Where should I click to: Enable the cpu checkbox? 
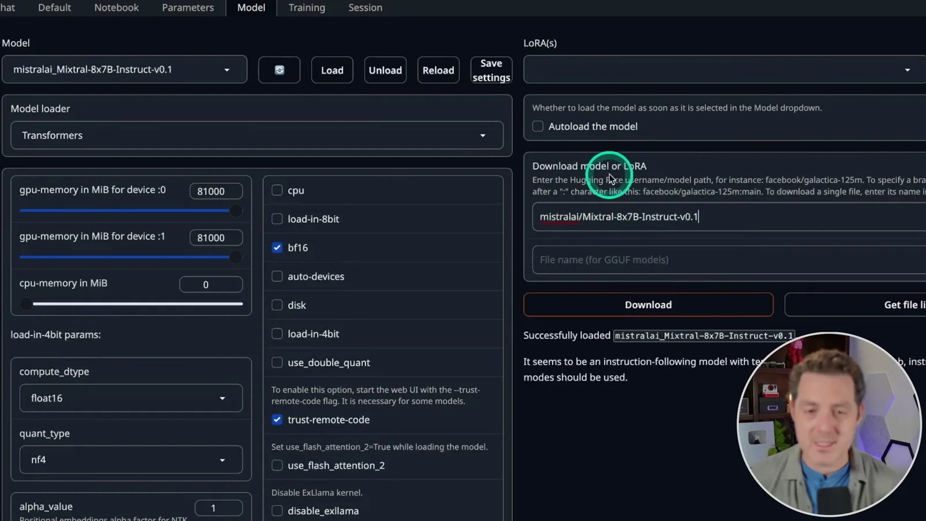coord(277,190)
